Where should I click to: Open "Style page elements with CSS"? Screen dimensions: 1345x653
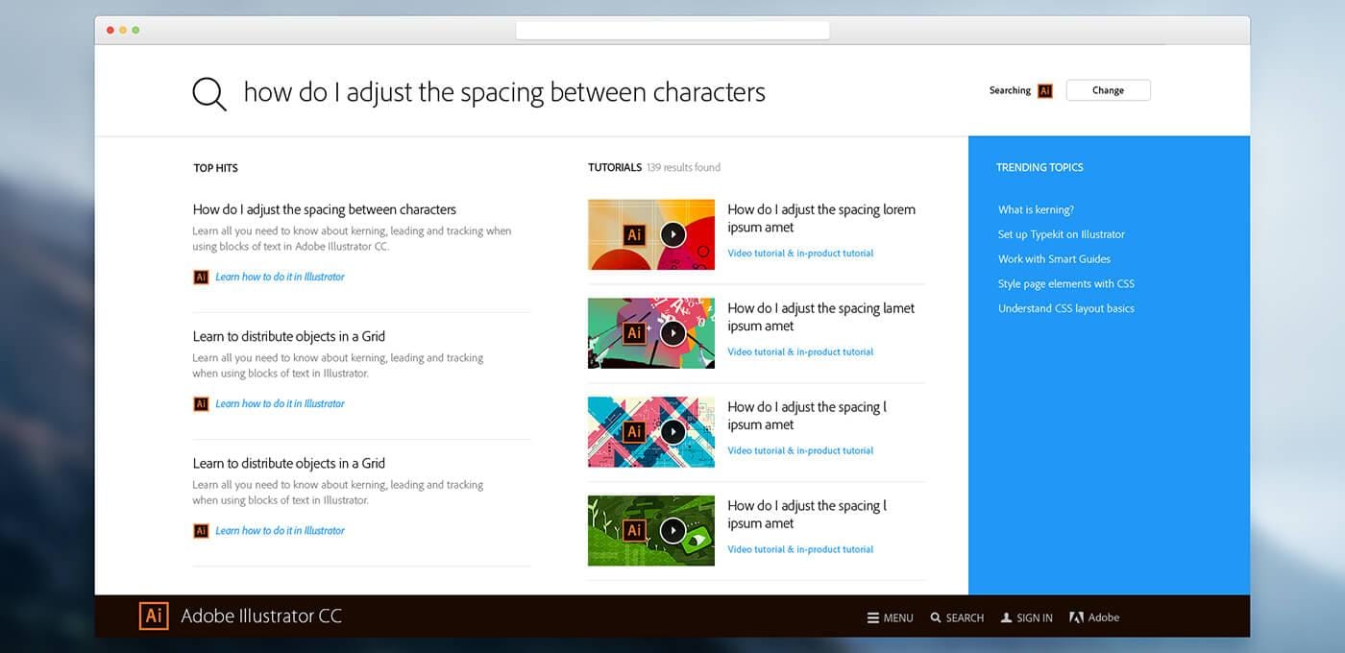pos(1066,283)
